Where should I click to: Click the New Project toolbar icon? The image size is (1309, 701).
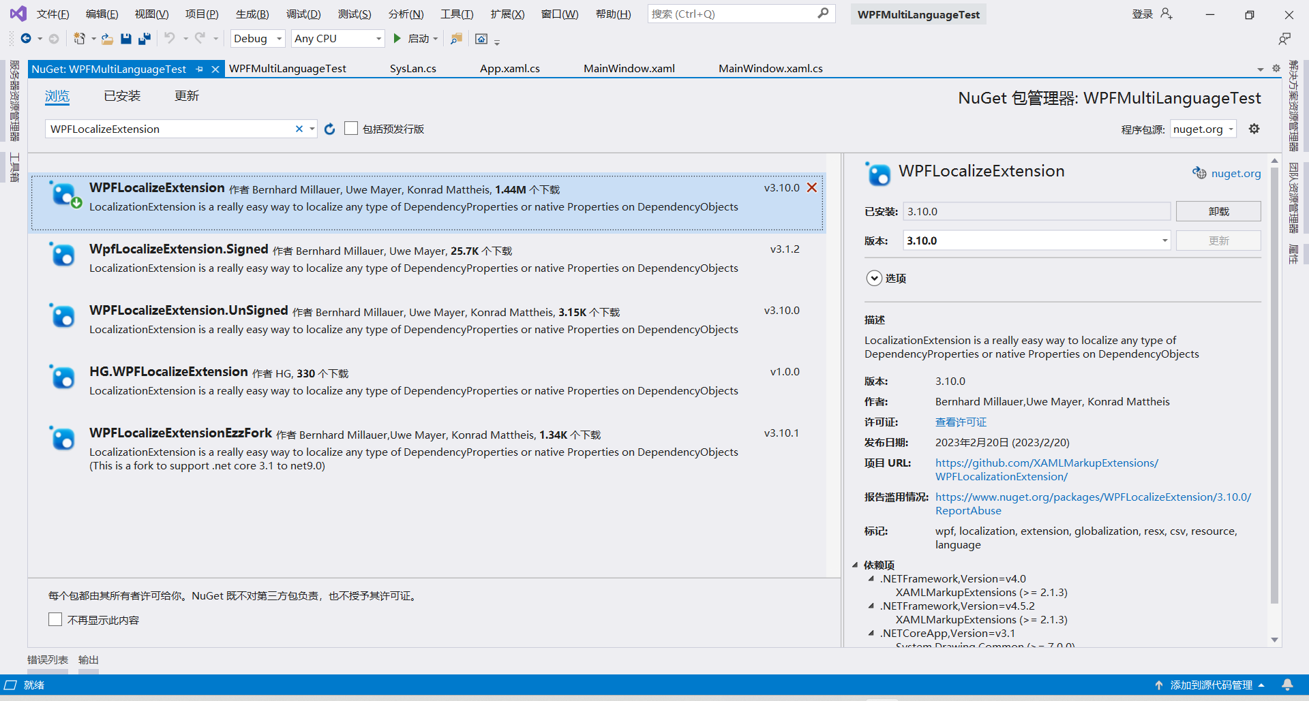tap(80, 39)
